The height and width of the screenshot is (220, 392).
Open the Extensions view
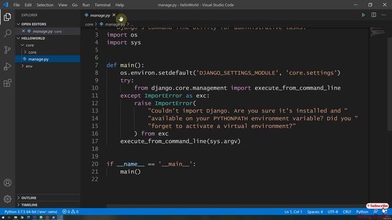(7, 83)
